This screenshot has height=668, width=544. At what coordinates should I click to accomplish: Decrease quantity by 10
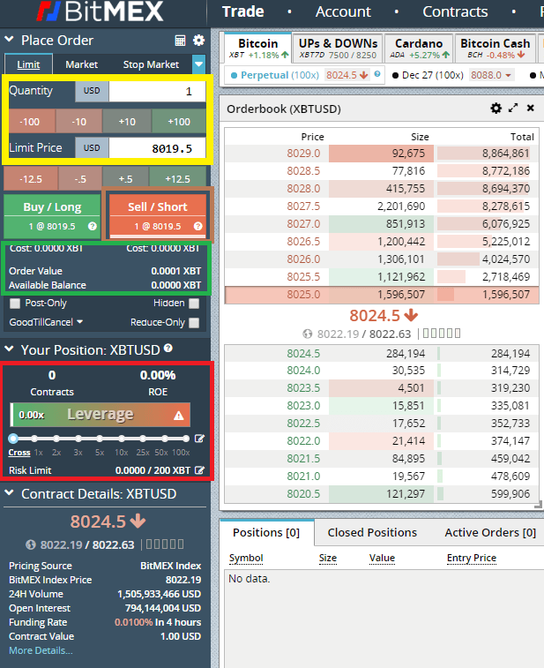79,122
